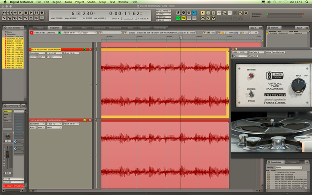Select the Zoom magnifier tool
312x195 pixels.
[x=240, y=13]
